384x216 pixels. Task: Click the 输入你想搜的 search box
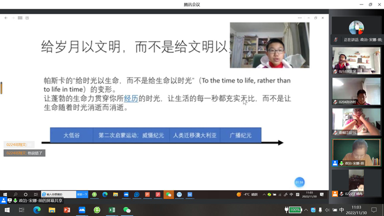(x=59, y=194)
